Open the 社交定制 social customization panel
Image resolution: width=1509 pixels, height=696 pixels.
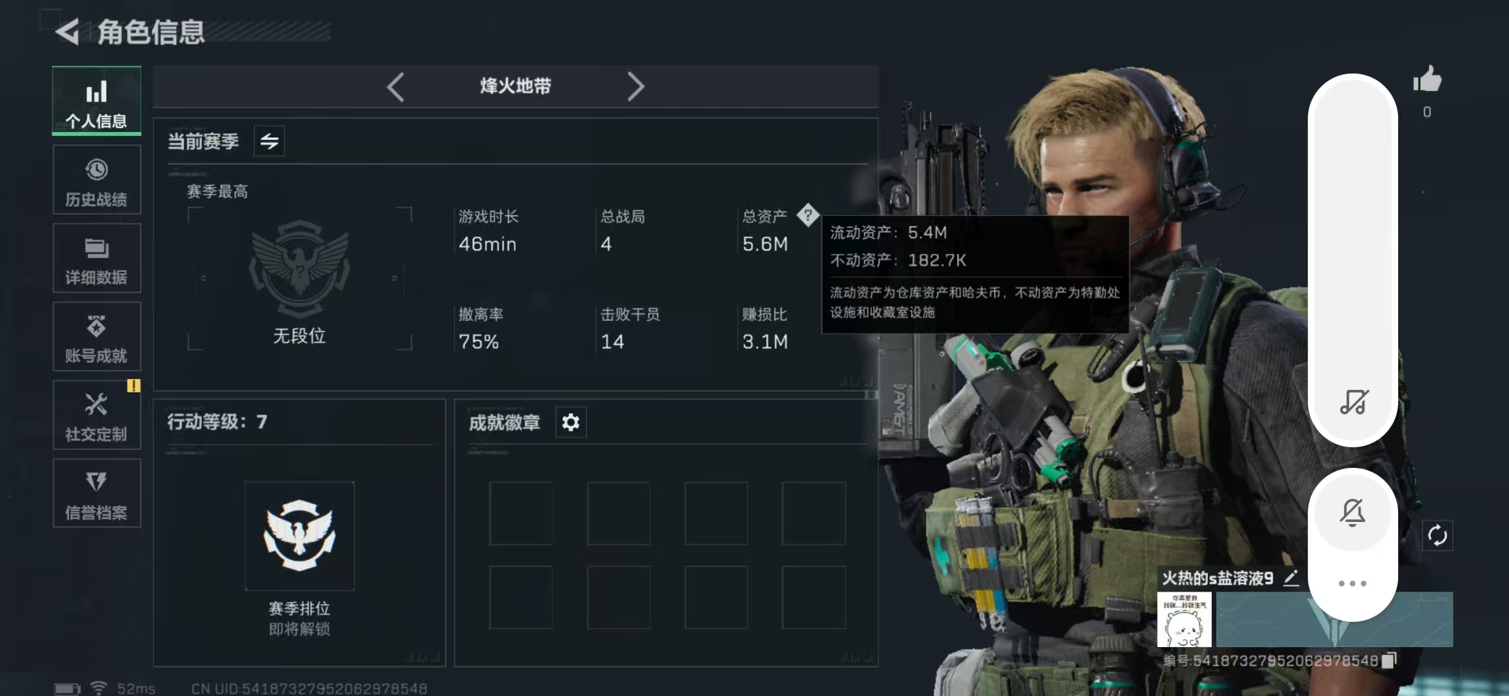pyautogui.click(x=97, y=415)
